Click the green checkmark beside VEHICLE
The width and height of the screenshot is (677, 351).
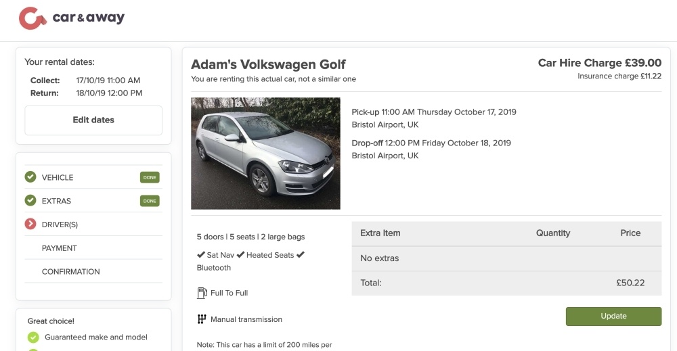30,177
